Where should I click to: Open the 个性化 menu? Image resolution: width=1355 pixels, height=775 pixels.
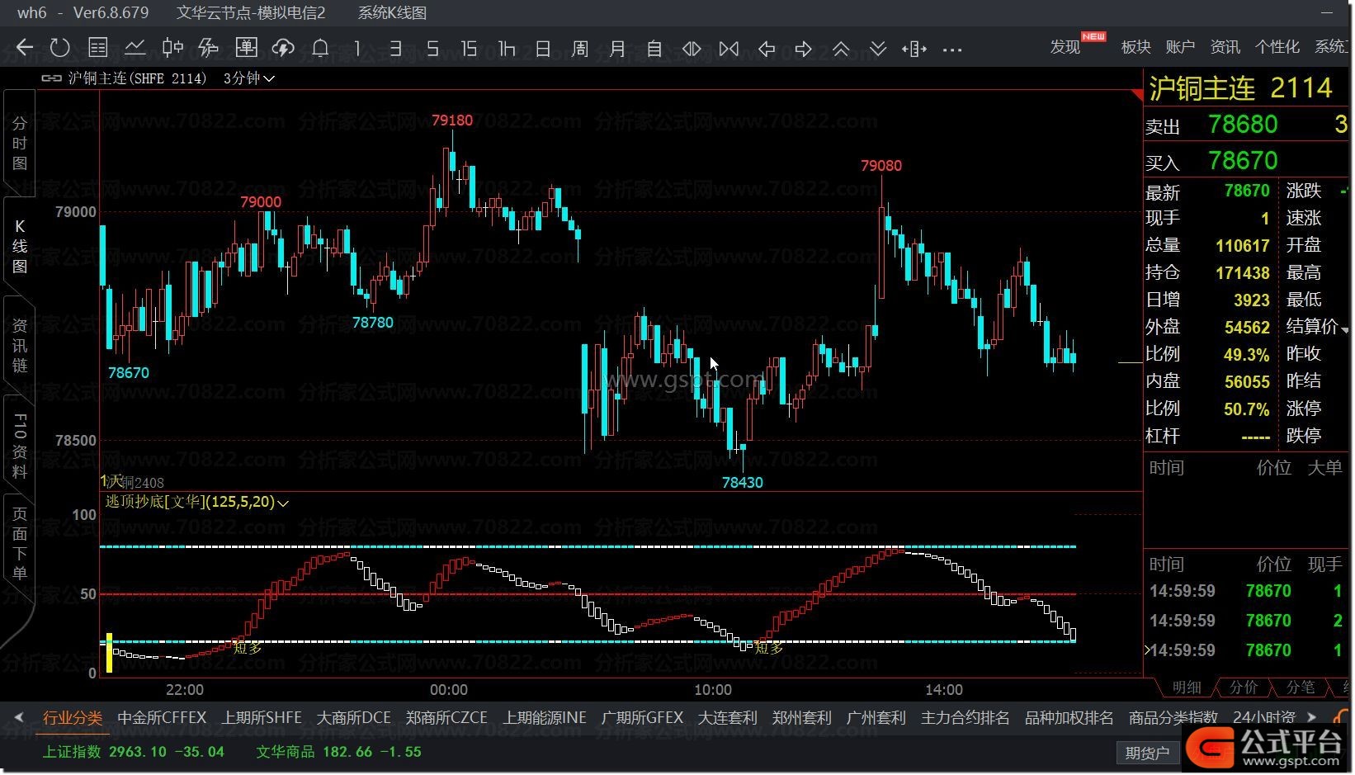tap(1277, 47)
